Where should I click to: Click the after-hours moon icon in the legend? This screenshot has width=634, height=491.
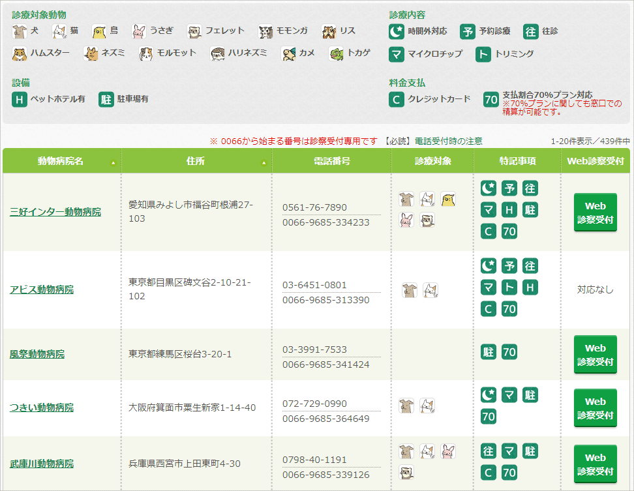click(x=397, y=31)
